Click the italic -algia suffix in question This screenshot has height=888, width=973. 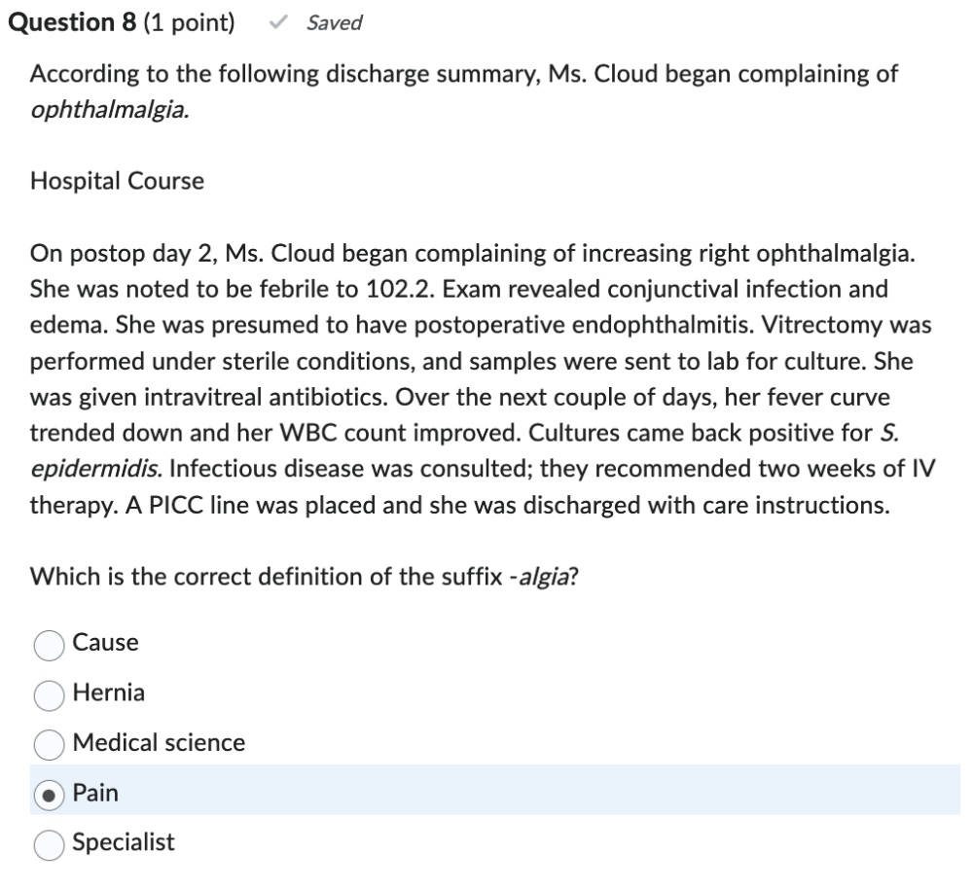[x=542, y=576]
